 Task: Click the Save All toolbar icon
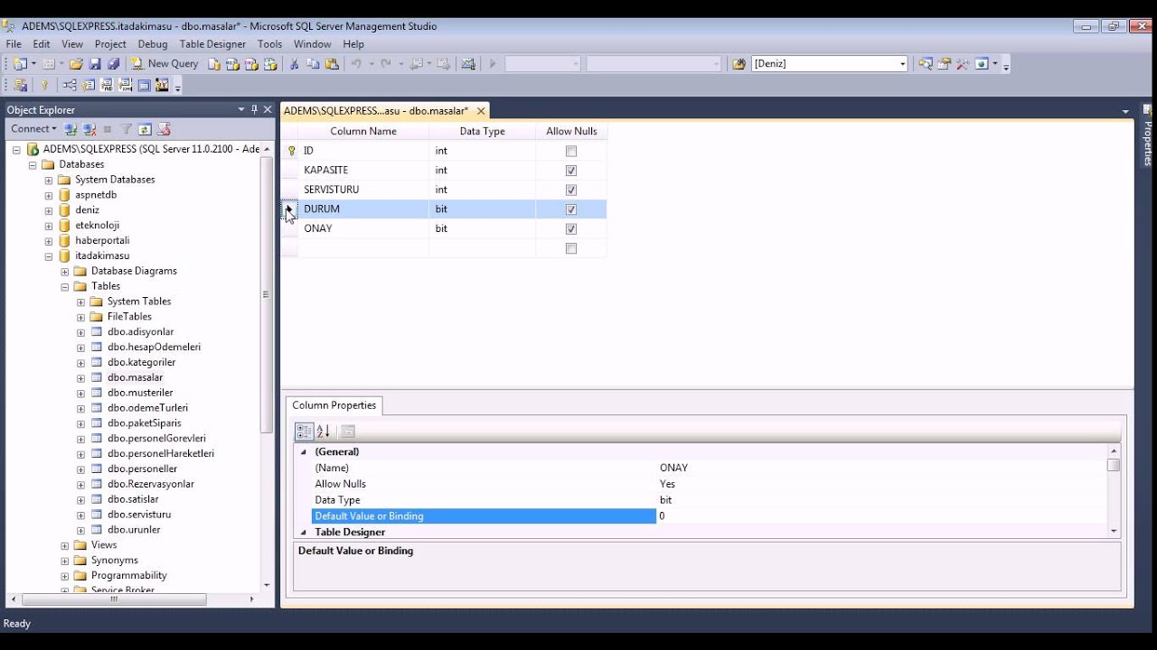coord(113,64)
